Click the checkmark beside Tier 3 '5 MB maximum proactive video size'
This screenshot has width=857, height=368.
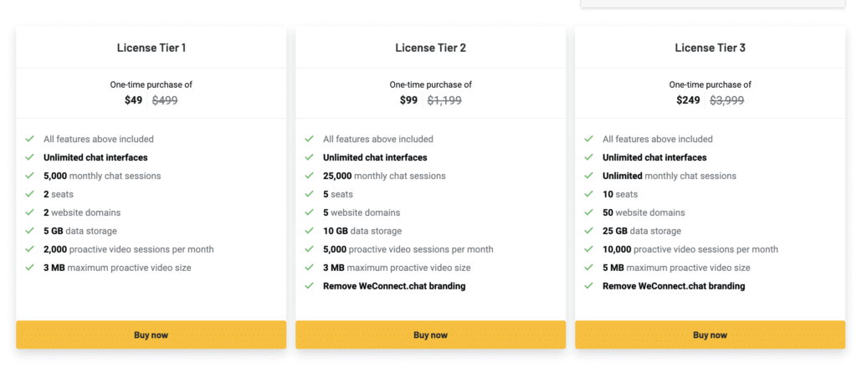tap(588, 268)
